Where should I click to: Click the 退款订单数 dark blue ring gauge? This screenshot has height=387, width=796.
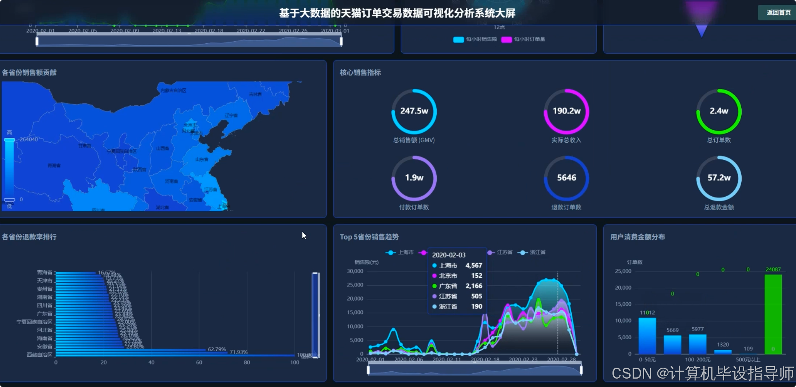click(566, 178)
